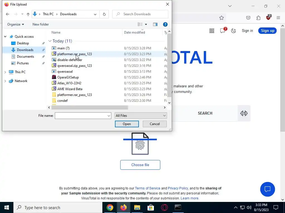285x213 pixels.
Task: Go back in File Upload dialog
Action: tap(8, 14)
